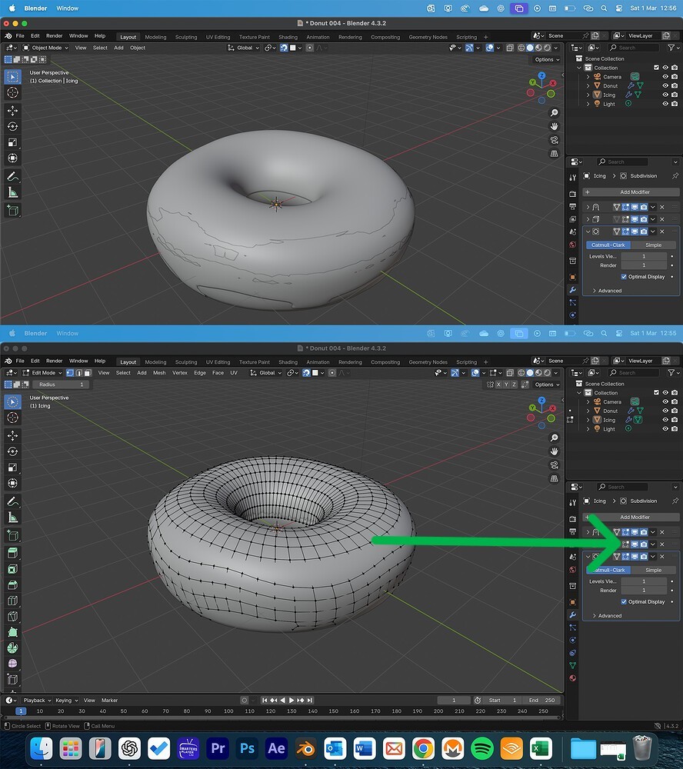Viewport: 683px width, 769px height.
Task: Select the Loop Cut tool in the Edit Mode window
Action: [x=13, y=601]
